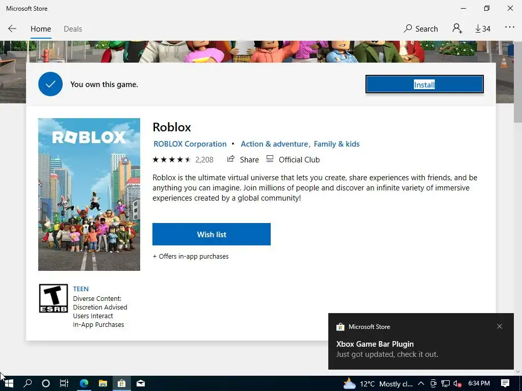Show hidden system tray icons
The height and width of the screenshot is (391, 522).
pos(421,384)
